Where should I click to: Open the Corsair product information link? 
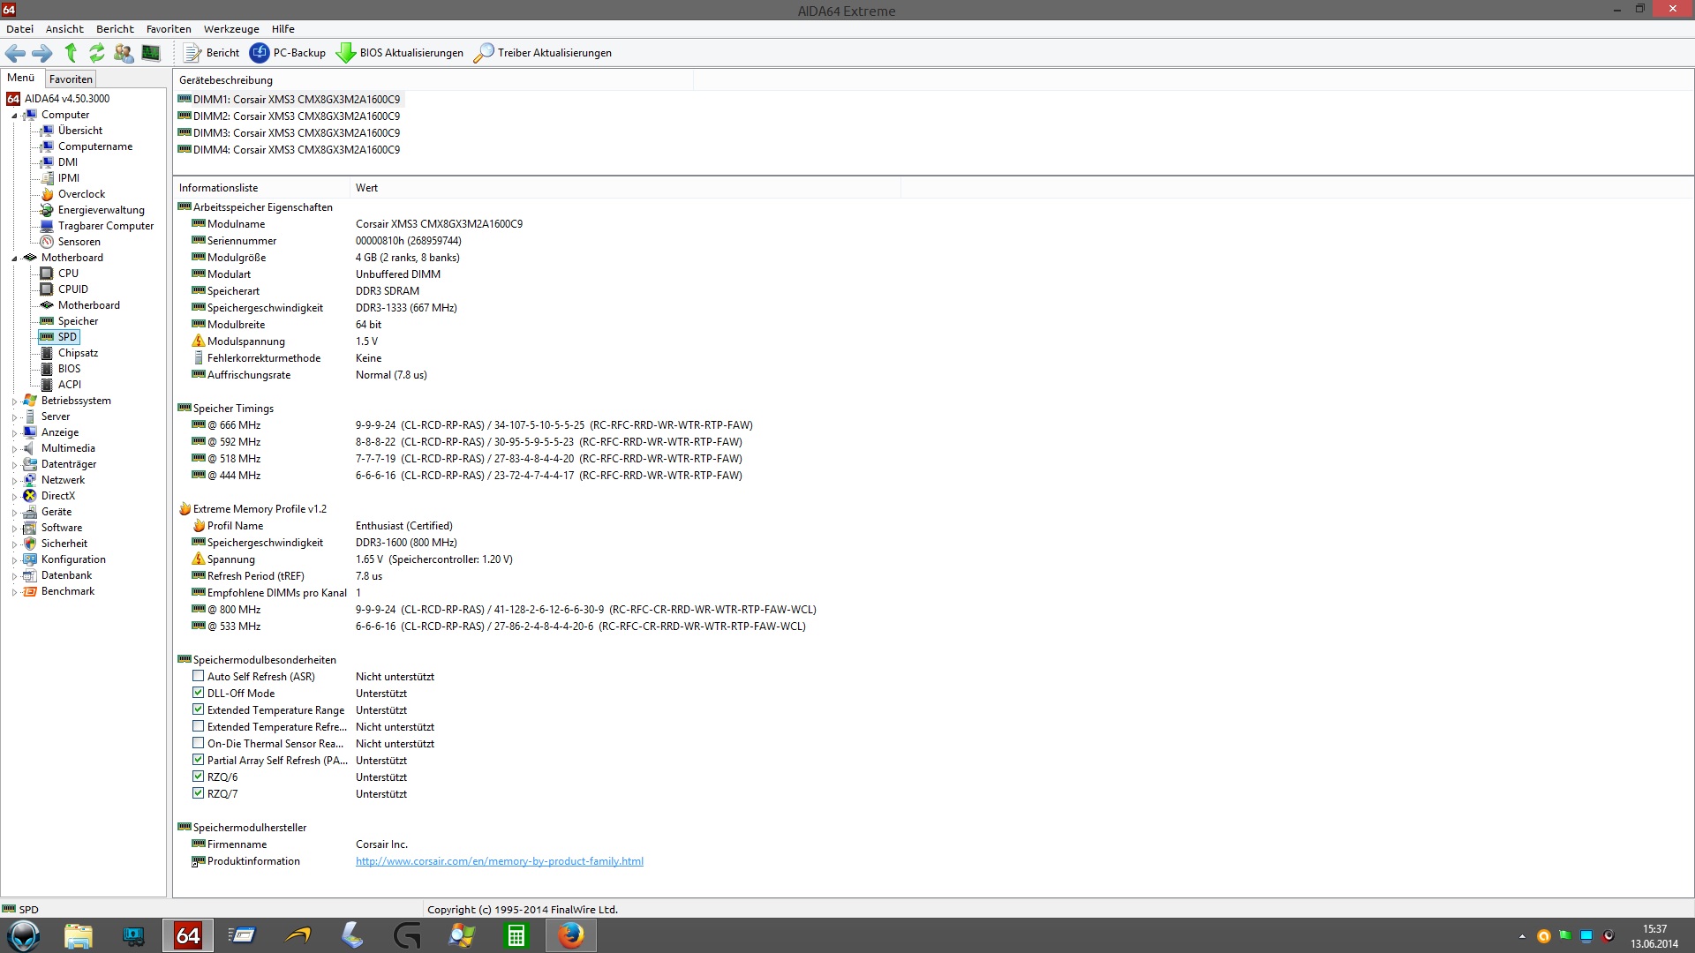coord(499,862)
